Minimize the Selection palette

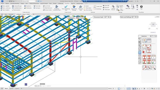click(x=154, y=36)
